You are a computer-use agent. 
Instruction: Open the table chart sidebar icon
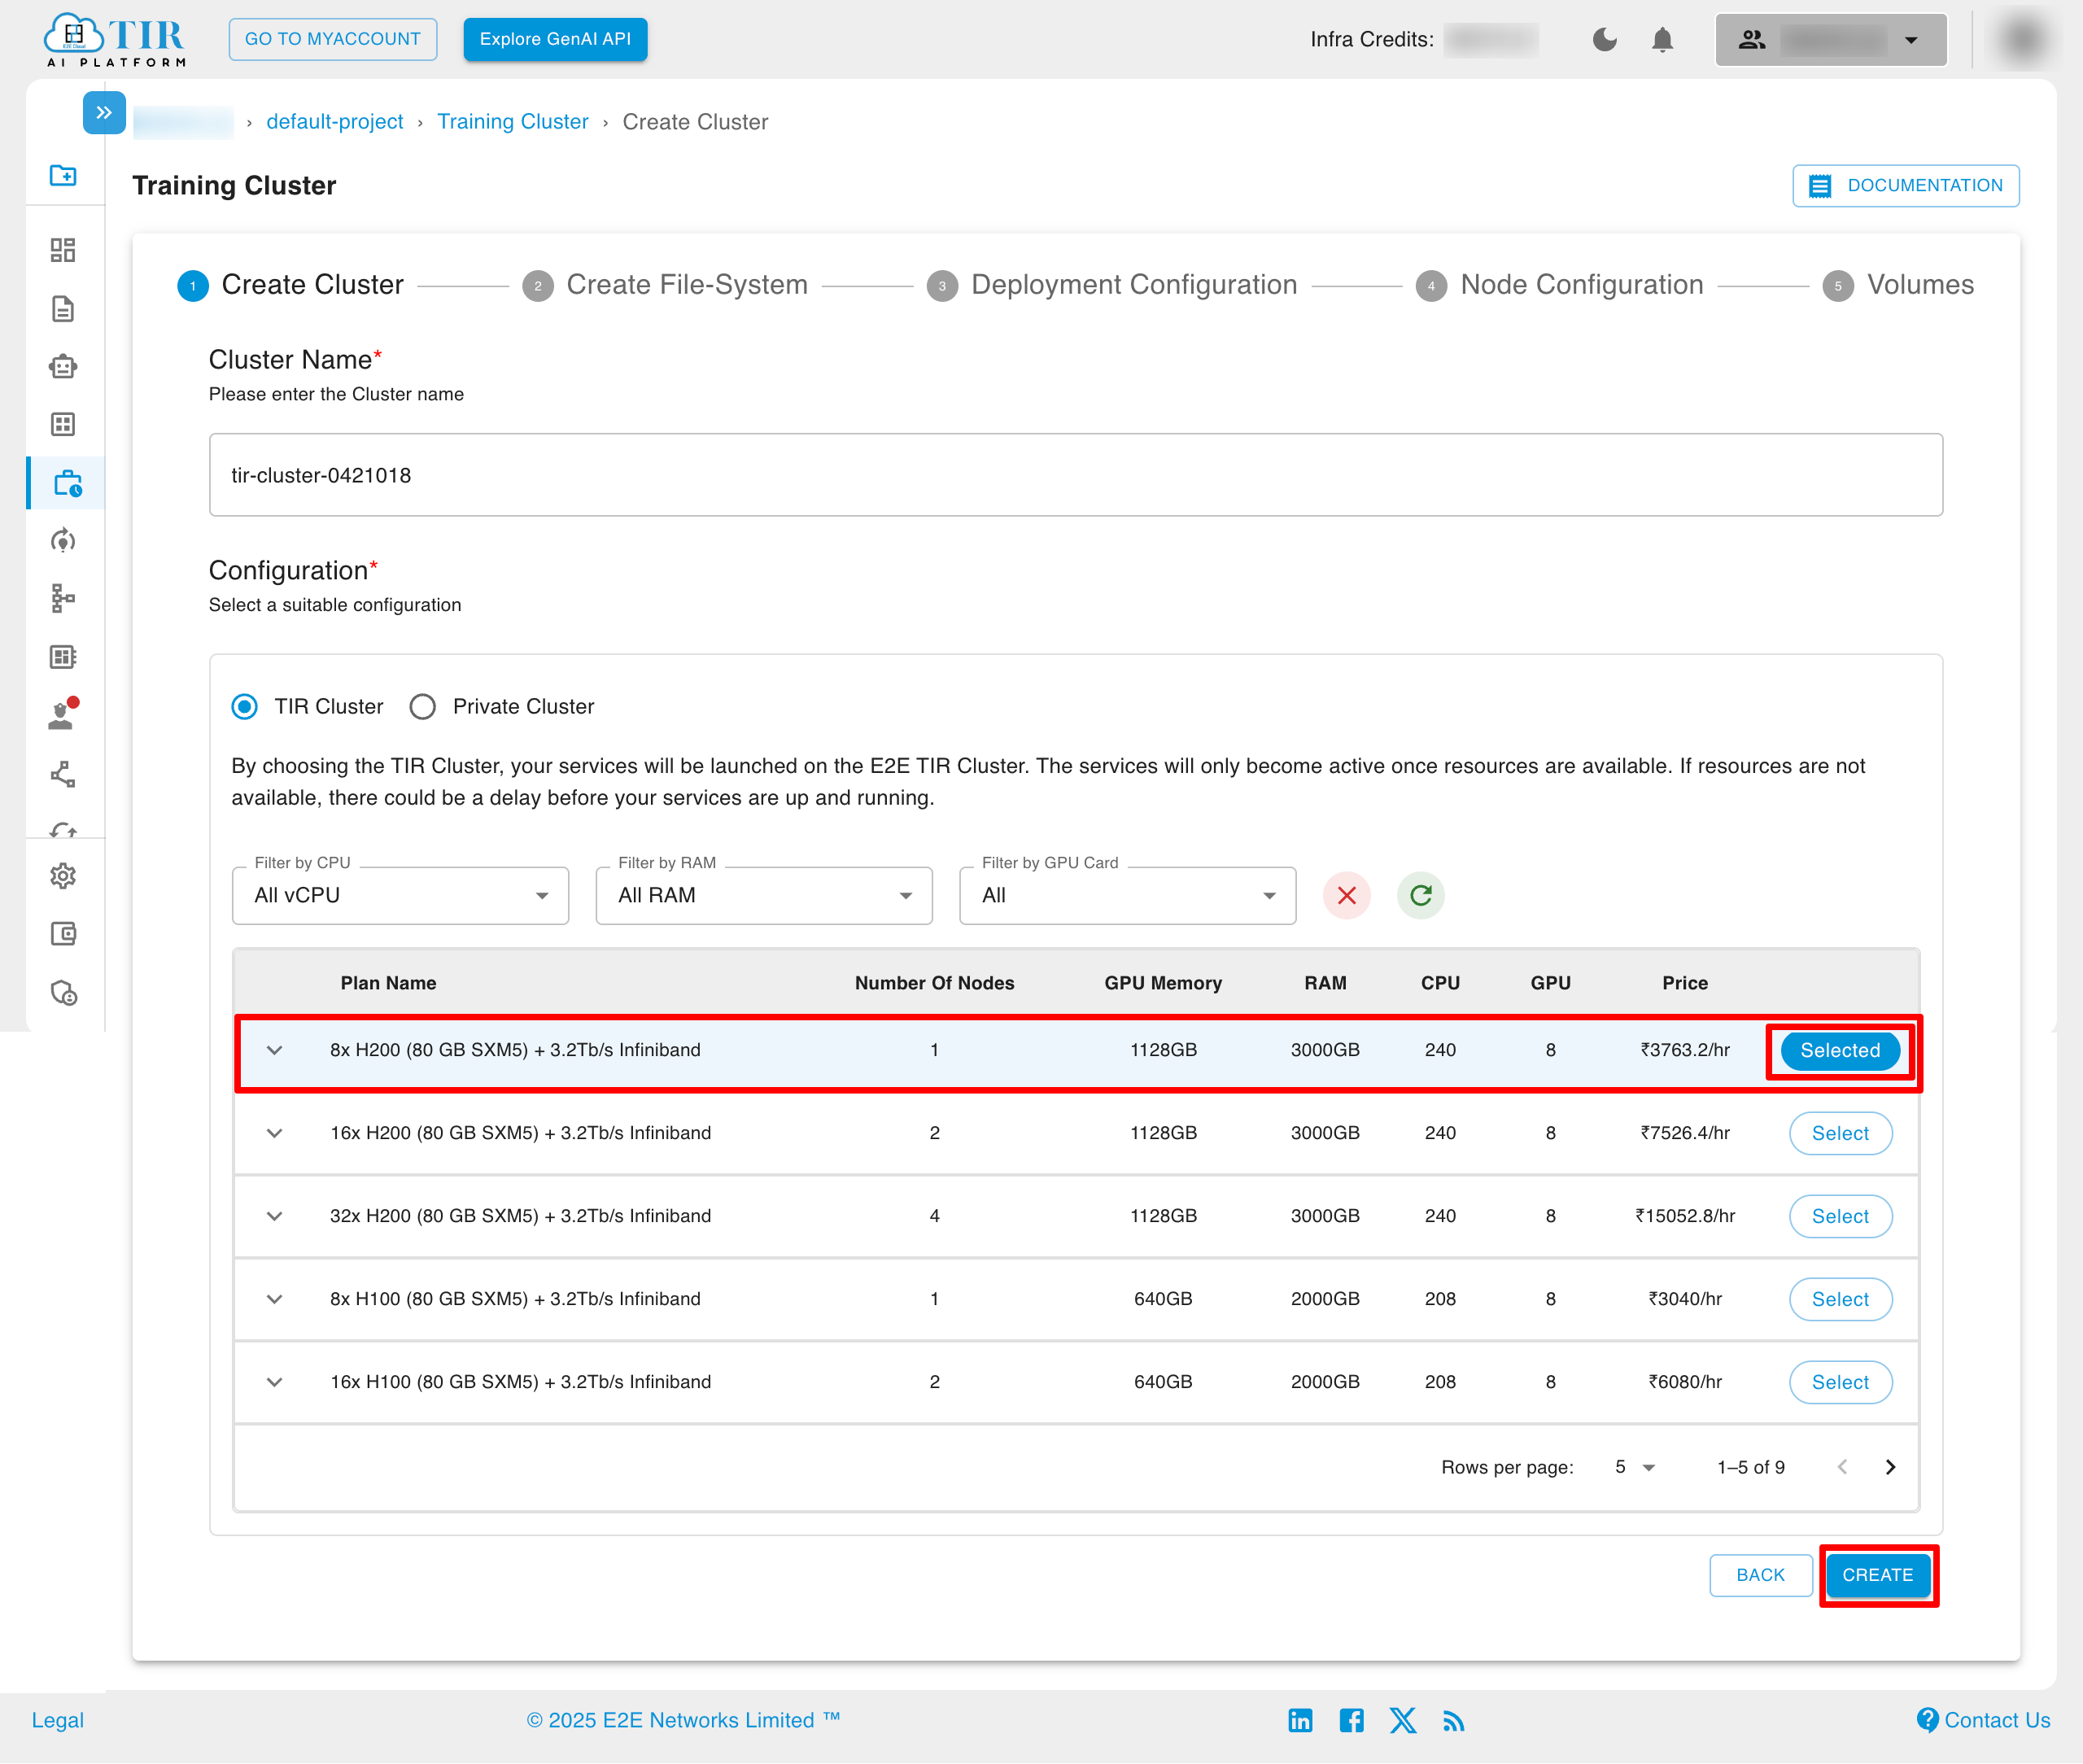63,657
